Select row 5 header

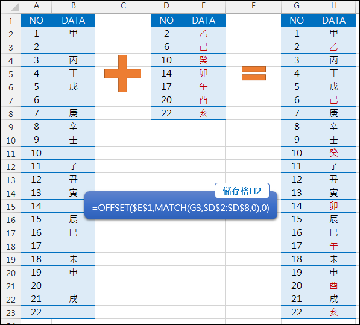11,74
